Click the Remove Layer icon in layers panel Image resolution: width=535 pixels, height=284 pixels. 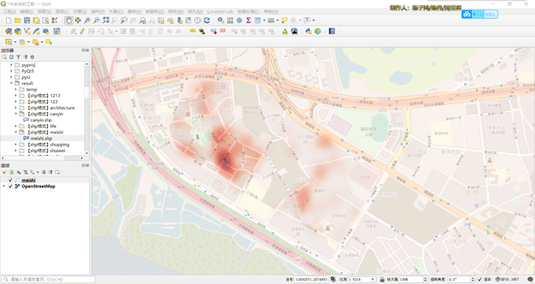pos(58,172)
